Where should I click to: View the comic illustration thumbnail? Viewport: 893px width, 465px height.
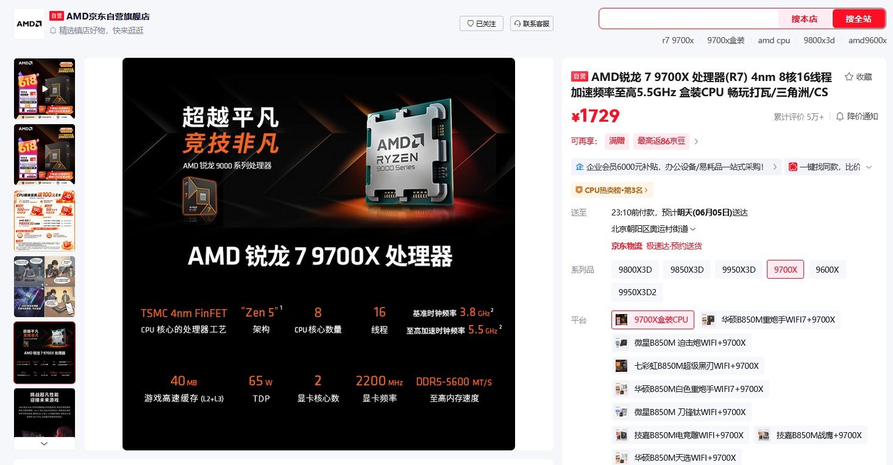[44, 287]
